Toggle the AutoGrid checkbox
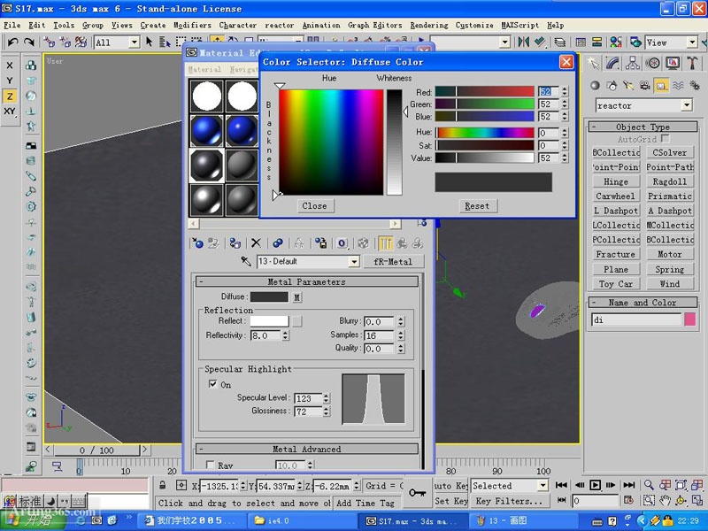This screenshot has height=531, width=708. [664, 138]
